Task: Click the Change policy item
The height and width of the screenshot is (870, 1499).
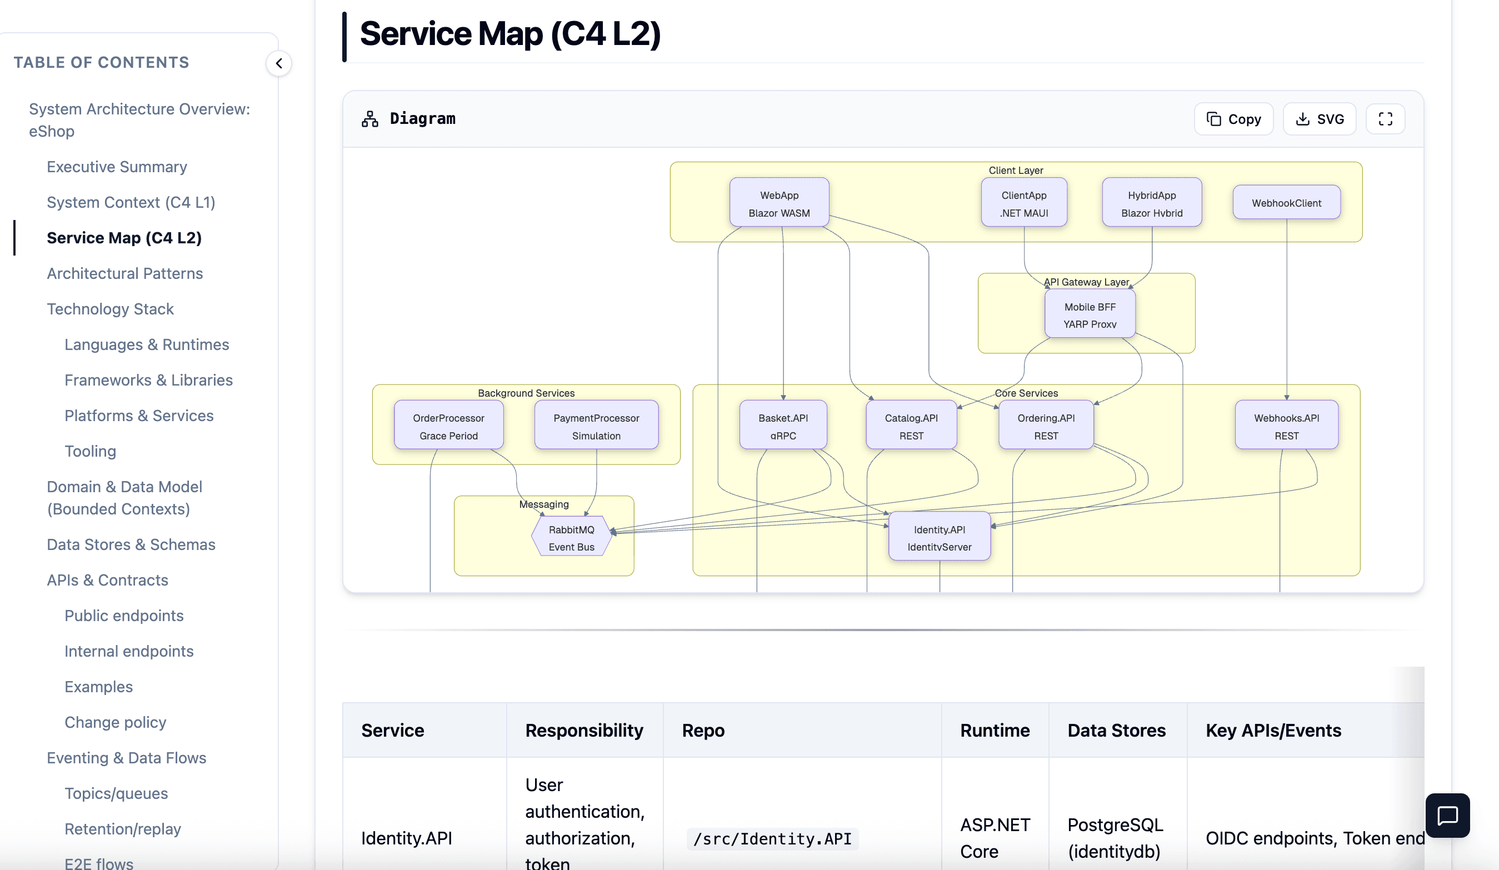Action: [x=115, y=722]
